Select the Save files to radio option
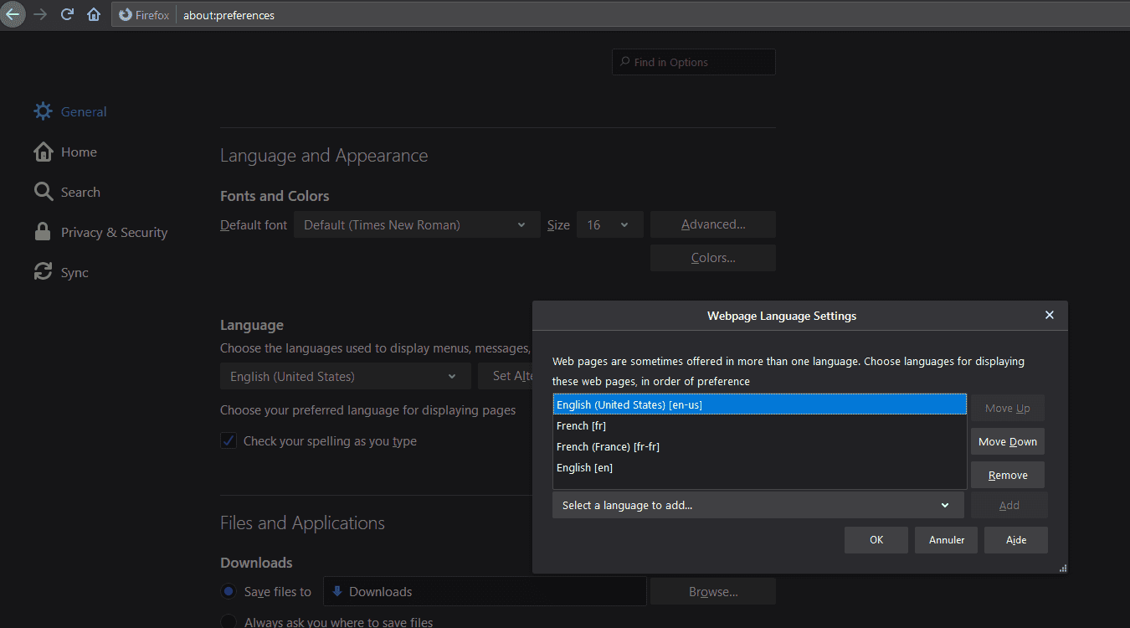The height and width of the screenshot is (628, 1130). click(229, 591)
